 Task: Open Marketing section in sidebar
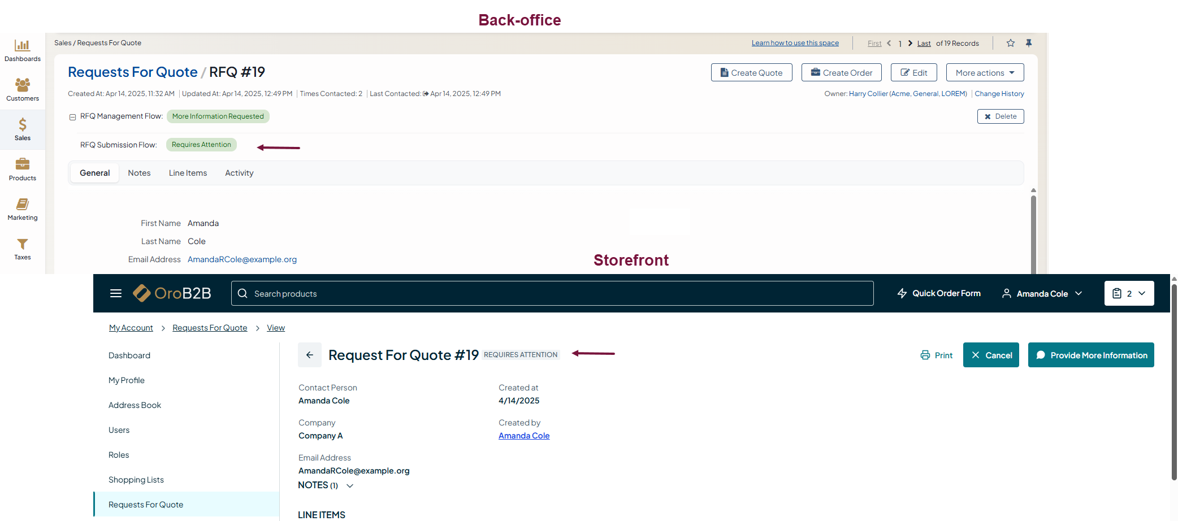point(23,209)
